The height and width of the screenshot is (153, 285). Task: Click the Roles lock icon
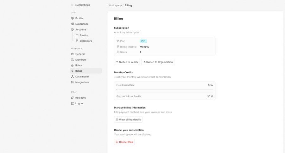(72, 65)
